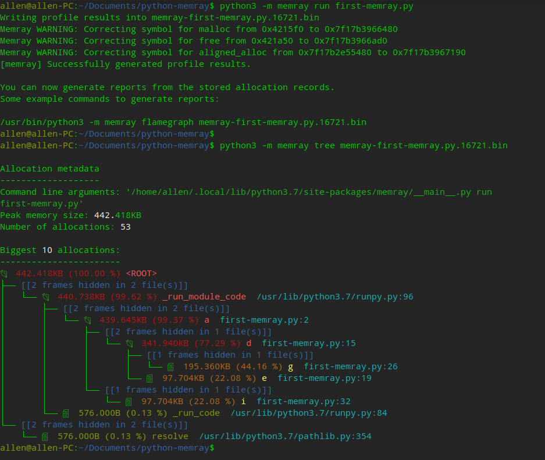545x460 pixels.
Task: Click the node icon before 341.940KB
Action: pyautogui.click(x=129, y=344)
